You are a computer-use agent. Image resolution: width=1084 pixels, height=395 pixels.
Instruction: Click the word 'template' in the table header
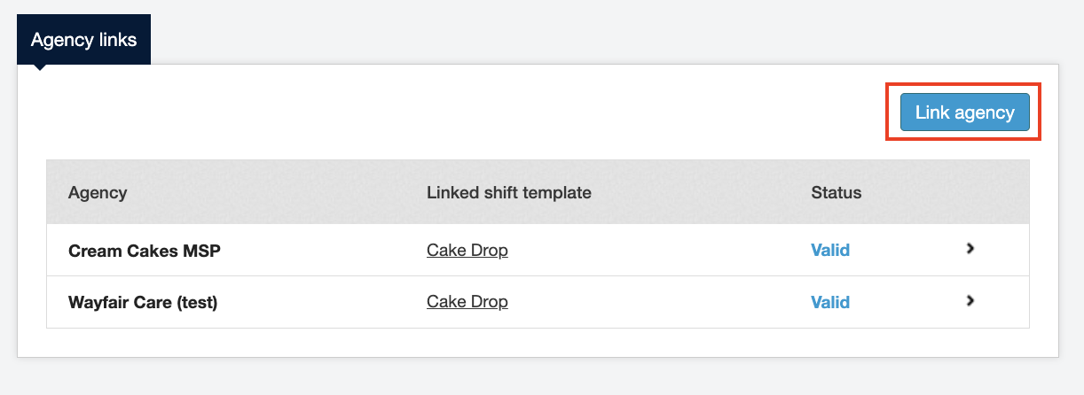click(560, 192)
